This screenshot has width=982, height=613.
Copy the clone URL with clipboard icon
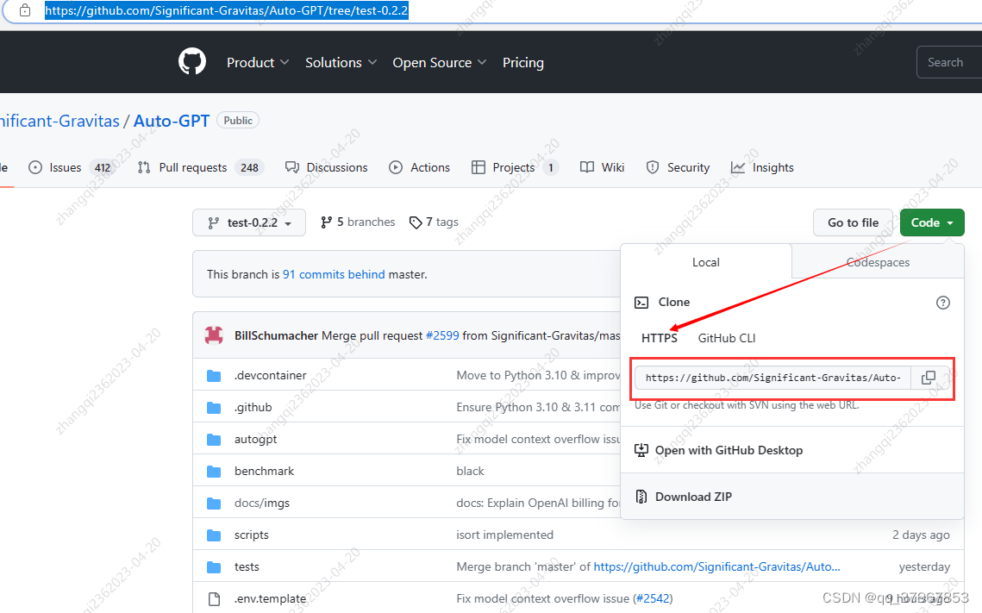coord(929,378)
